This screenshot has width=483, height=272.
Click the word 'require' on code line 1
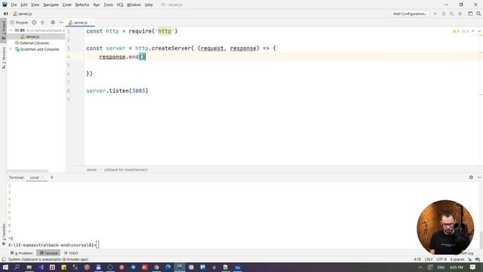pos(142,31)
